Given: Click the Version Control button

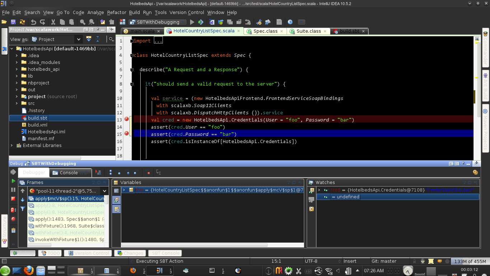Looking at the screenshot, I should (x=88, y=253).
